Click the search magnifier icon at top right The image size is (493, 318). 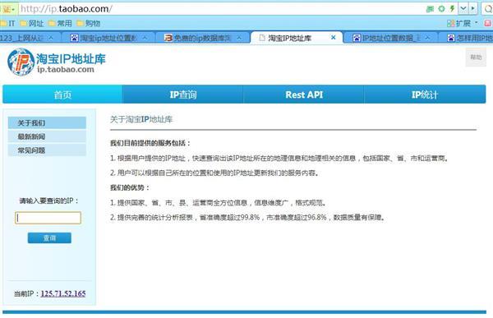(x=488, y=9)
